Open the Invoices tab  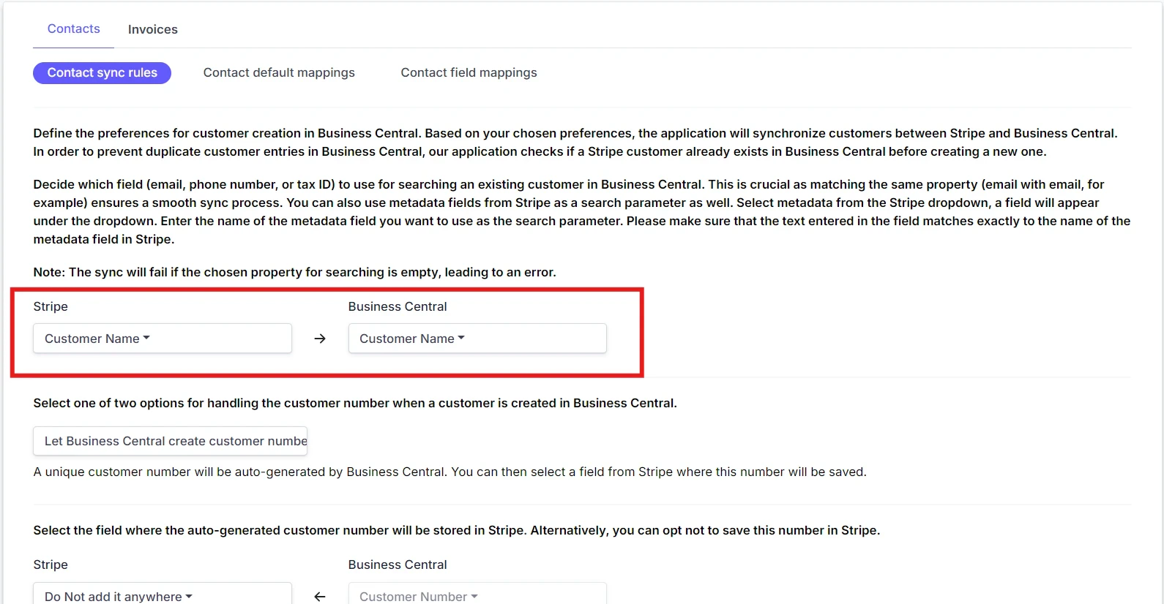click(x=152, y=29)
